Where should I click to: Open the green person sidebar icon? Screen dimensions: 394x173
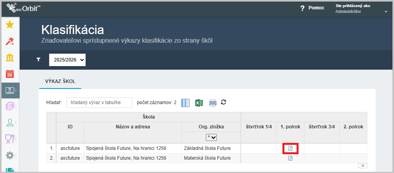10,123
